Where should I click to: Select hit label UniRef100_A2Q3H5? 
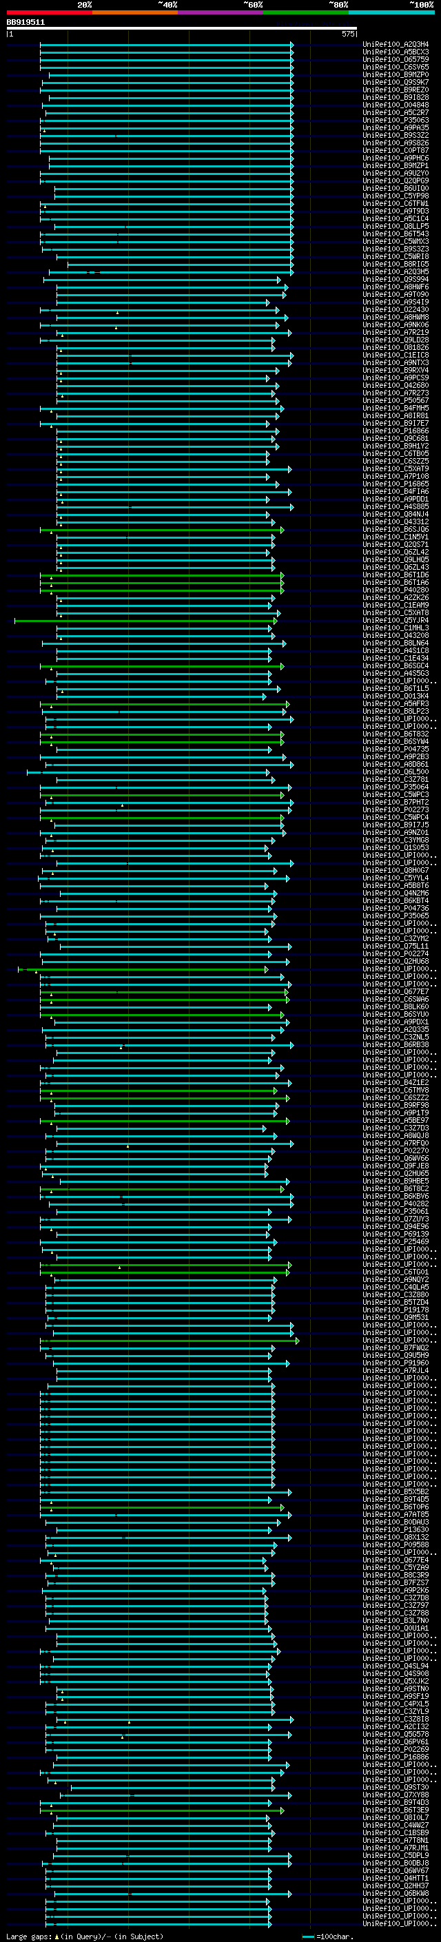[x=396, y=271]
